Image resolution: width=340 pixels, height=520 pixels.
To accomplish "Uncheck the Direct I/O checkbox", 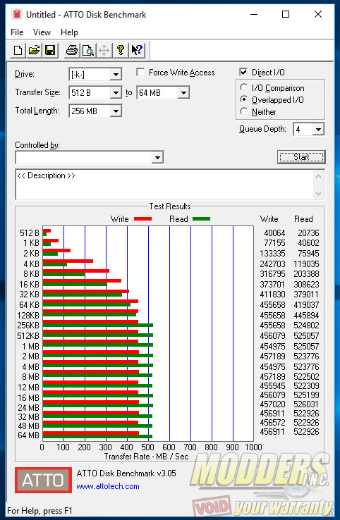I will (x=243, y=72).
